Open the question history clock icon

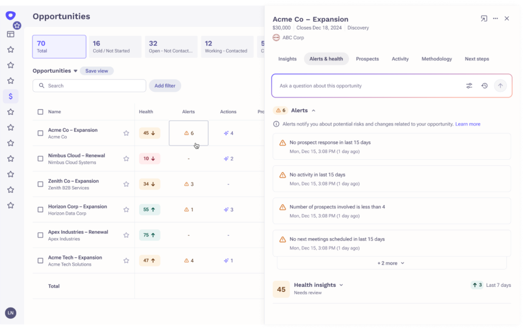485,86
